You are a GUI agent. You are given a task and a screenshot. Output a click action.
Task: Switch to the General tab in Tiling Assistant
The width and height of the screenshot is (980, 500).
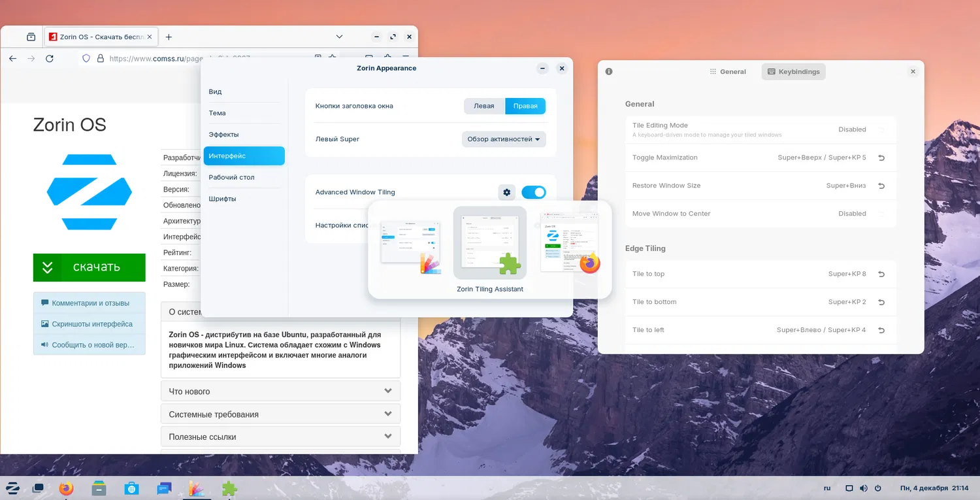tap(727, 72)
